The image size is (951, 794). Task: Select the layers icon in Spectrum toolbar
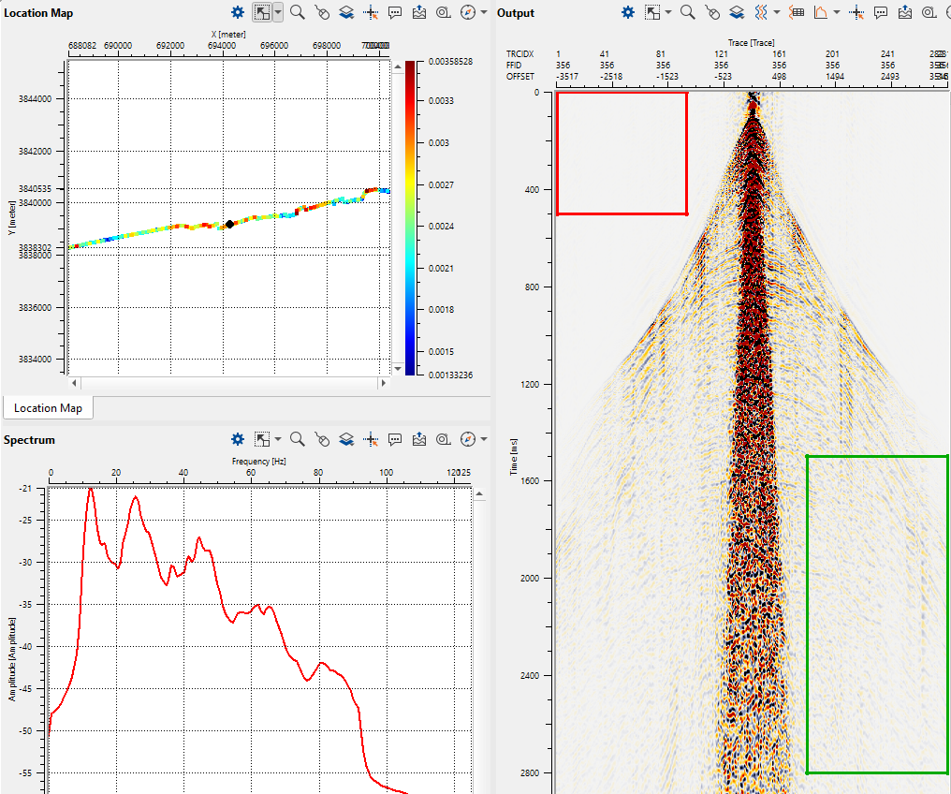coord(346,439)
